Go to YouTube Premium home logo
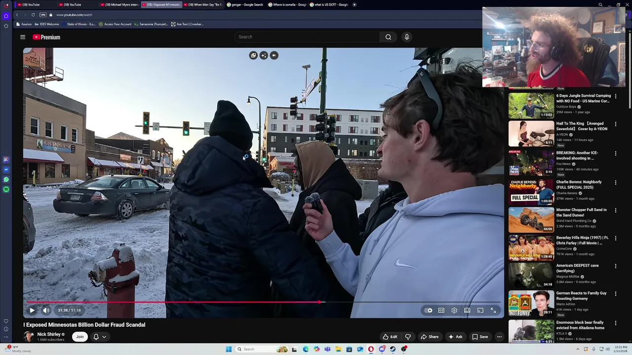 pyautogui.click(x=46, y=37)
